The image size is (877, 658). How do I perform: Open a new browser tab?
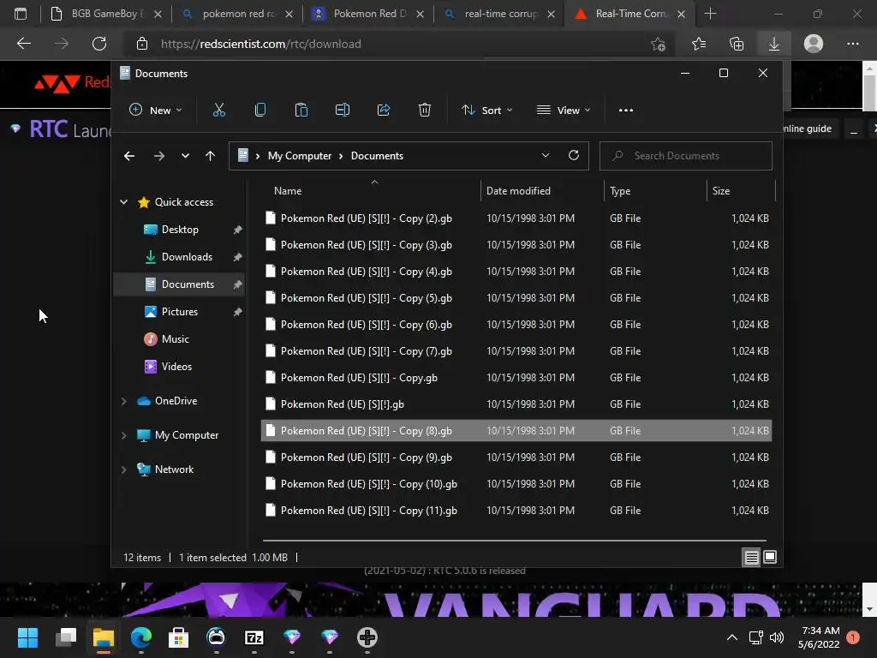point(710,14)
